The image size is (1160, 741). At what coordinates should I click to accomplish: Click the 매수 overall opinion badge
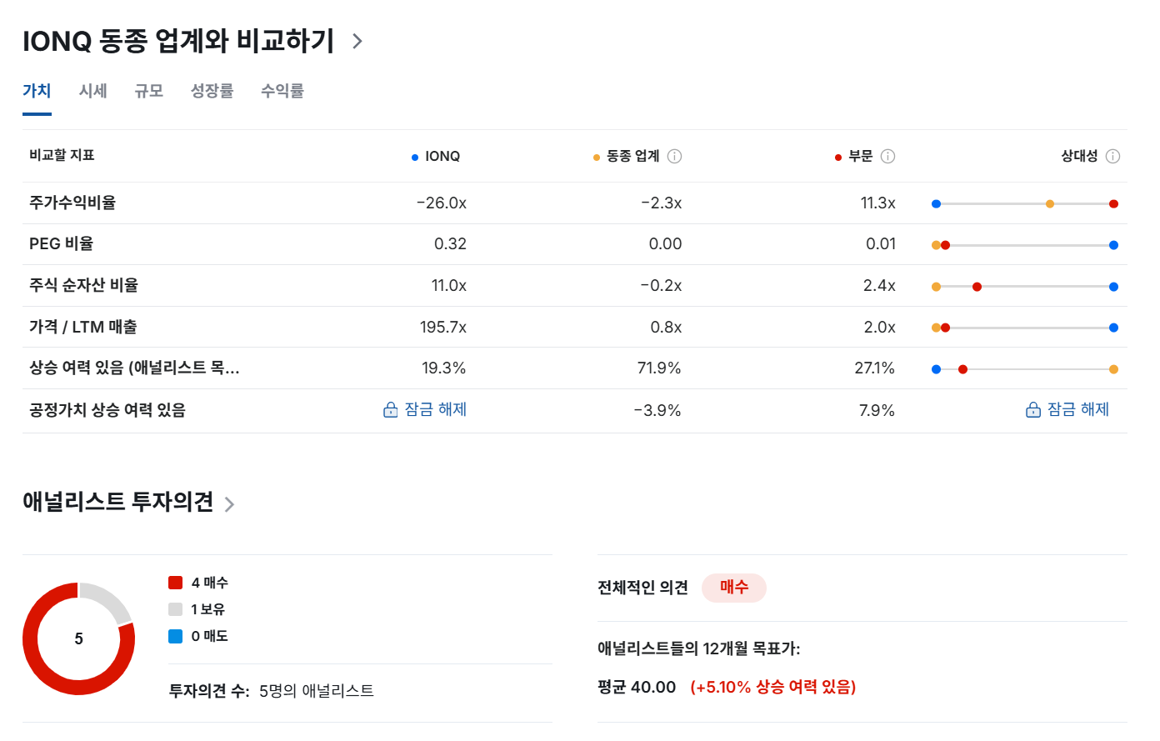coord(734,588)
